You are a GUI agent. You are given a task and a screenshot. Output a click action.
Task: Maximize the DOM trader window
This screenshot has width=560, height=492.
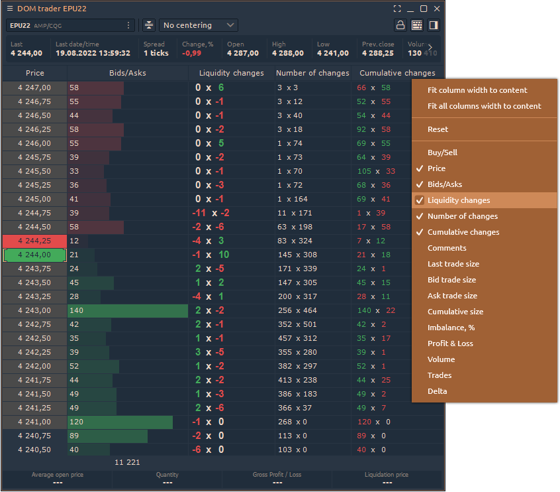point(424,9)
